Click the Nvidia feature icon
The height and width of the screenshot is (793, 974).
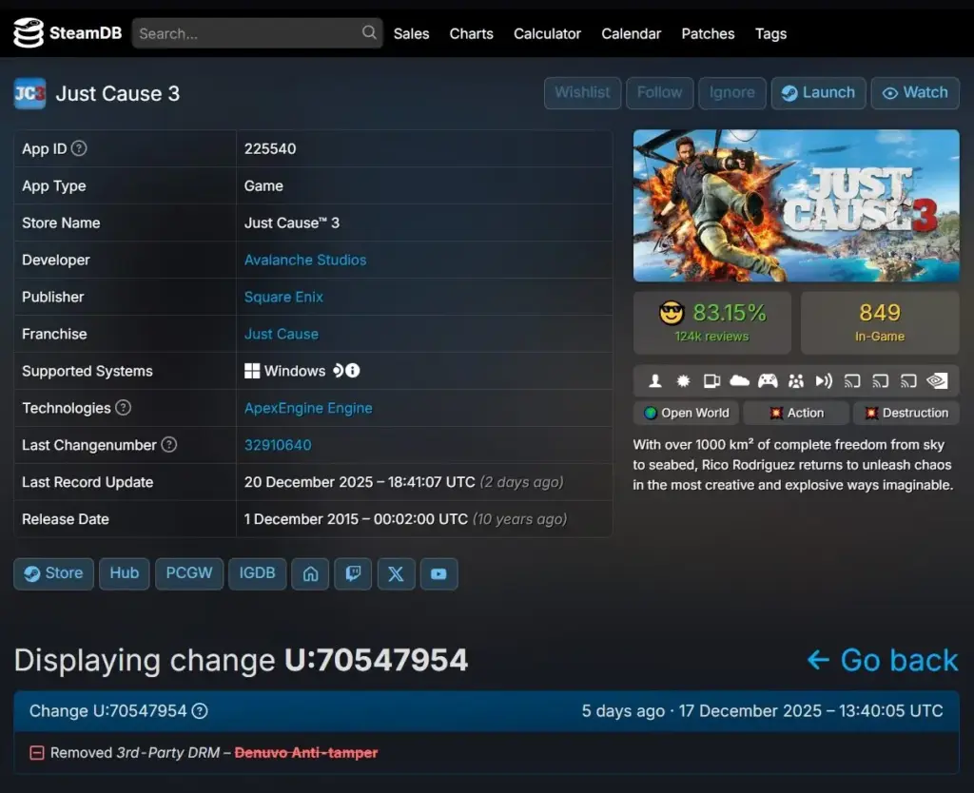click(x=937, y=380)
